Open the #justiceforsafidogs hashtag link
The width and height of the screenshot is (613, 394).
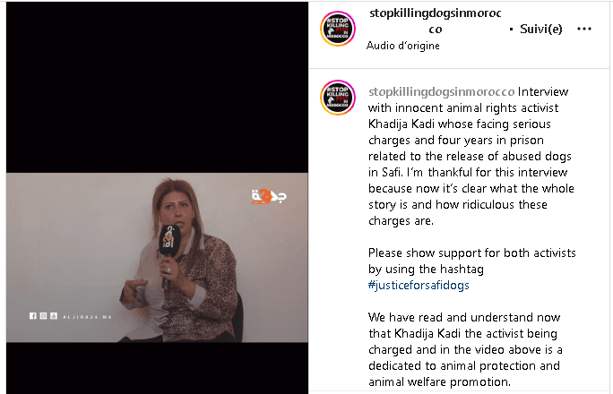[419, 286]
